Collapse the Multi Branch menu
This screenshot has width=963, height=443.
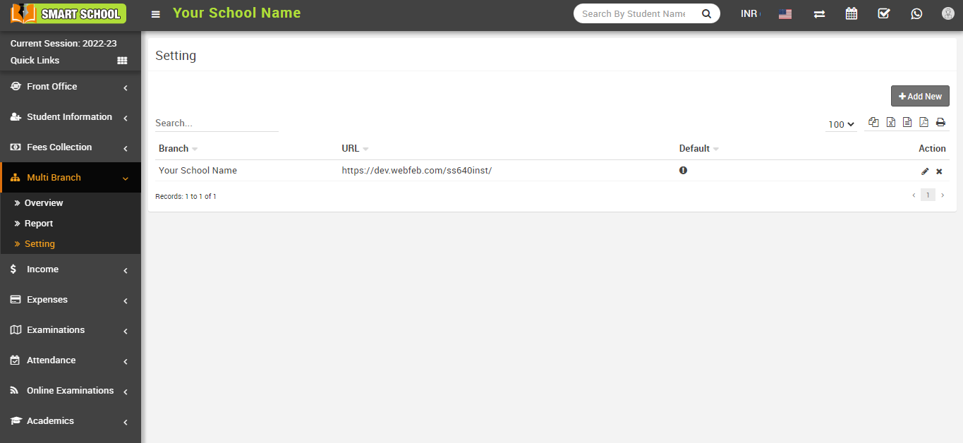tap(70, 178)
